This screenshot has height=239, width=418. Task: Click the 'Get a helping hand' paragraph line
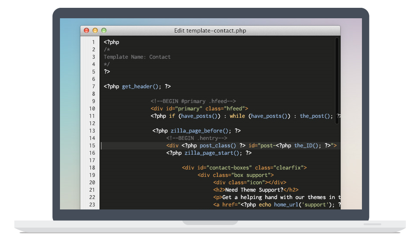pyautogui.click(x=277, y=197)
